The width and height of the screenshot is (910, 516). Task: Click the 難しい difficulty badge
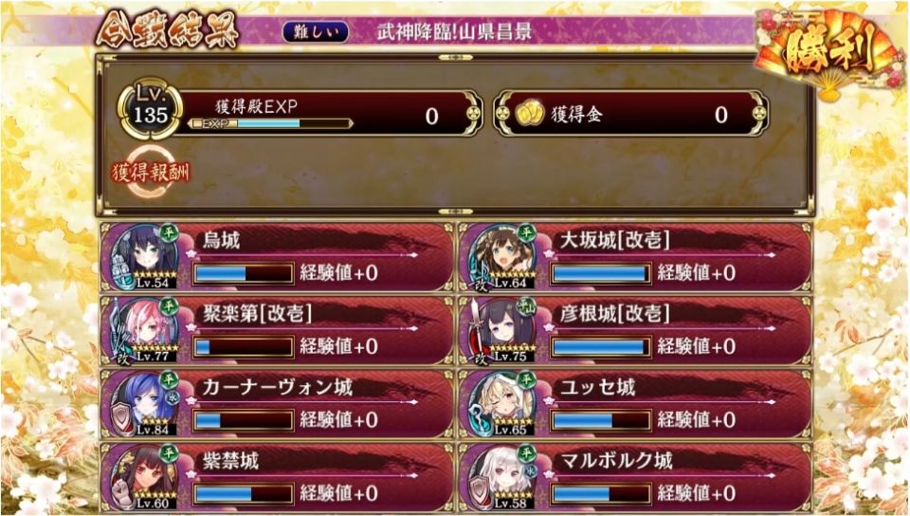coord(316,31)
